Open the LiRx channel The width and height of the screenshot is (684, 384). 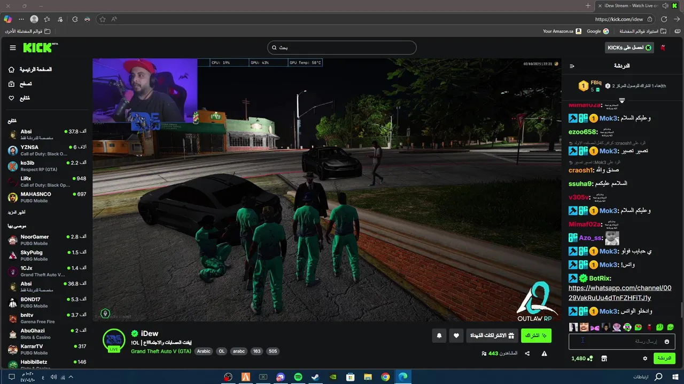click(x=46, y=182)
